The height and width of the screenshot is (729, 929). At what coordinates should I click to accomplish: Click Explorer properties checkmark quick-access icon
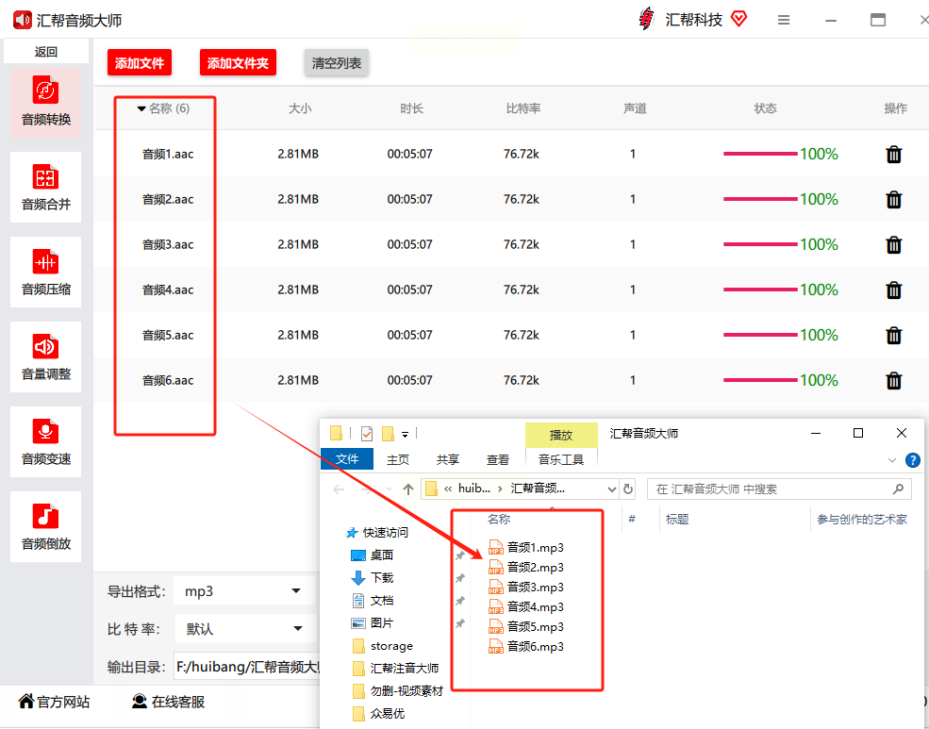(x=367, y=434)
